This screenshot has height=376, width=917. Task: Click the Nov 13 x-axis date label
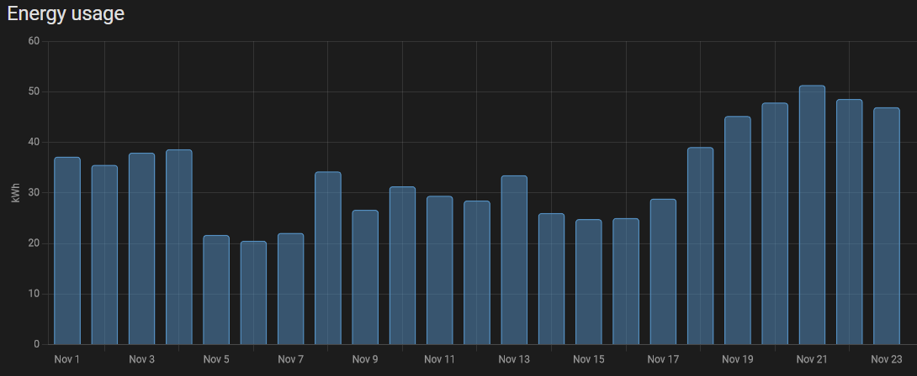click(x=514, y=359)
